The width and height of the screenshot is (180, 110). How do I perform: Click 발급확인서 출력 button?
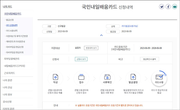point(149,59)
